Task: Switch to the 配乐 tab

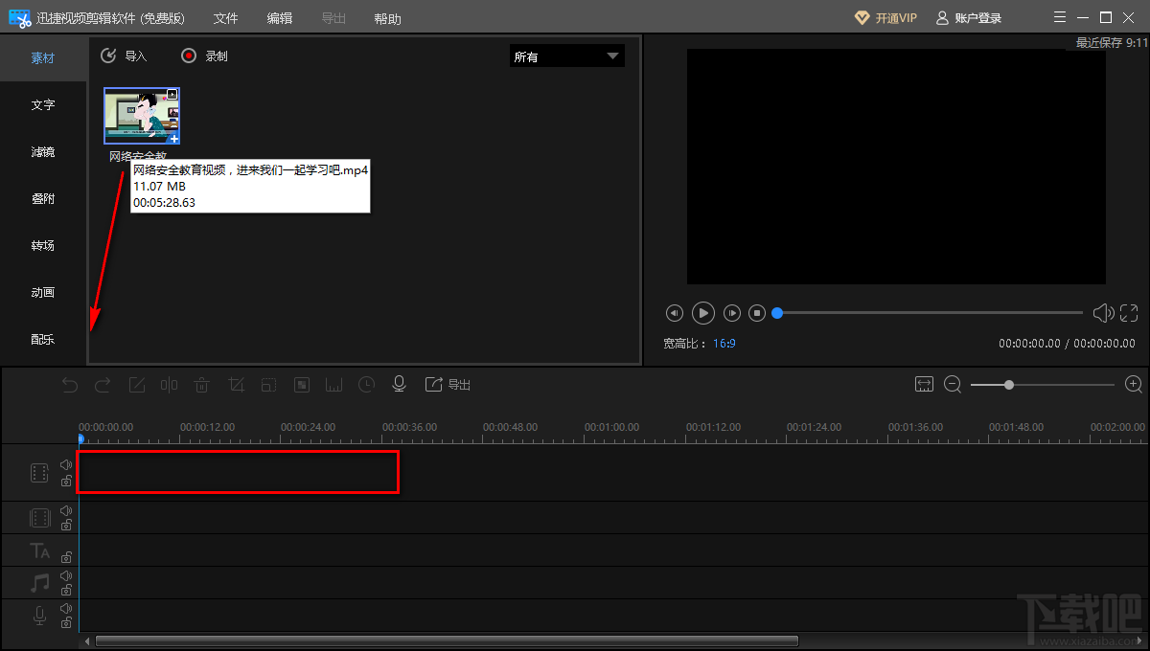Action: pyautogui.click(x=43, y=339)
